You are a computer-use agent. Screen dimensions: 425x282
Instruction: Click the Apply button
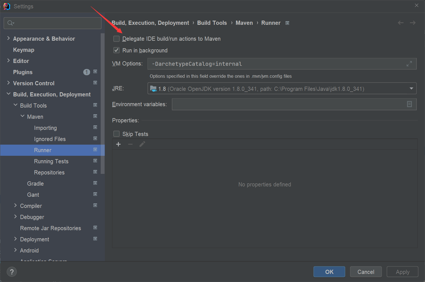(403, 272)
